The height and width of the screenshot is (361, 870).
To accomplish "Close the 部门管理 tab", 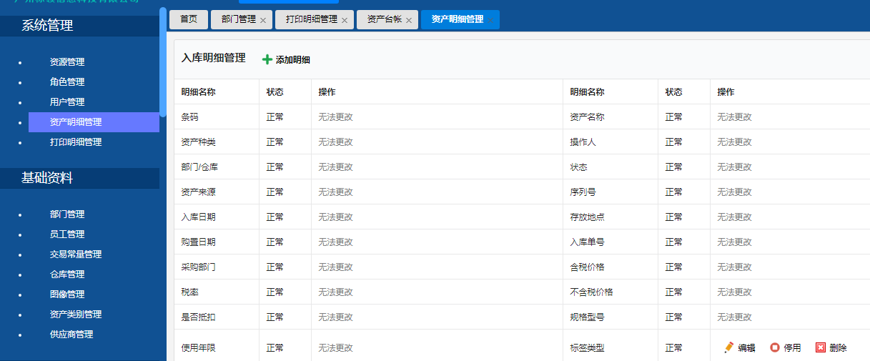I will click(263, 21).
